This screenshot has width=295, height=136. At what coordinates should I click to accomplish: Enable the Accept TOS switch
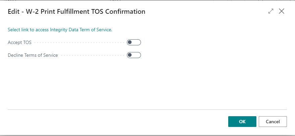pos(134,42)
